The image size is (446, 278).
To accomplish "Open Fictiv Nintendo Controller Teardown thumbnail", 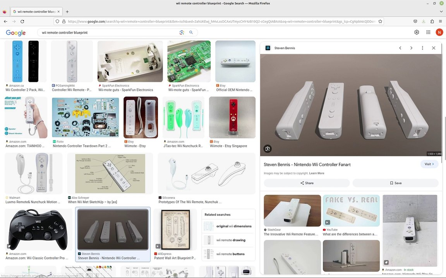I will 85,117.
